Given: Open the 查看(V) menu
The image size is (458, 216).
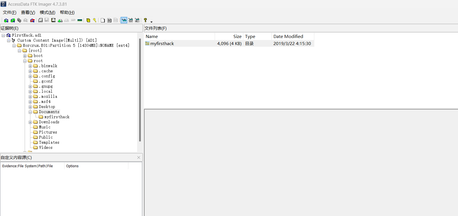Looking at the screenshot, I should tap(28, 12).
